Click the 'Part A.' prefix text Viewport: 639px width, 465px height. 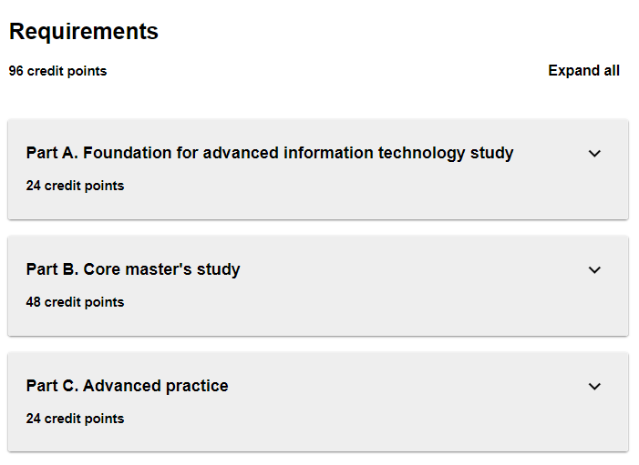[53, 153]
